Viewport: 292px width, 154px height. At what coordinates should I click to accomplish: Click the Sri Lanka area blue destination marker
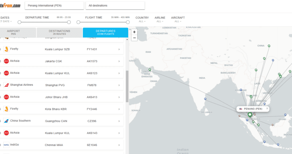205,99
